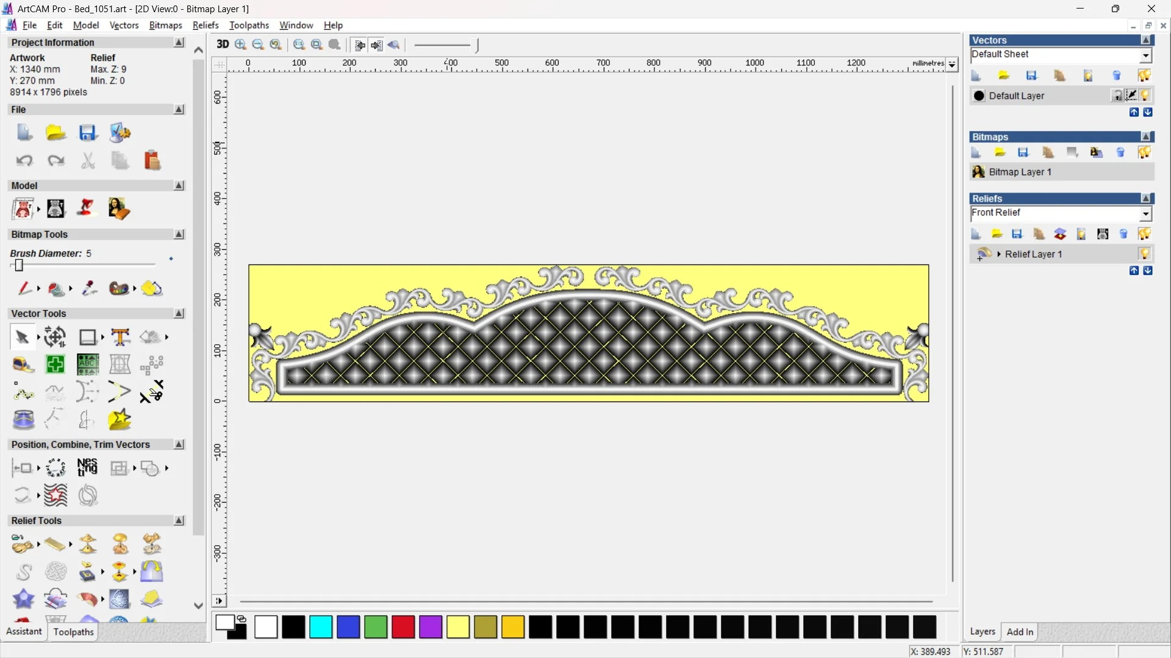
Task: Toggle Default Layer visibility light bulb
Action: click(x=1145, y=96)
